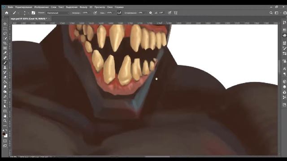Click the background color swatch
Screen dimensions: 287x161
point(6,136)
